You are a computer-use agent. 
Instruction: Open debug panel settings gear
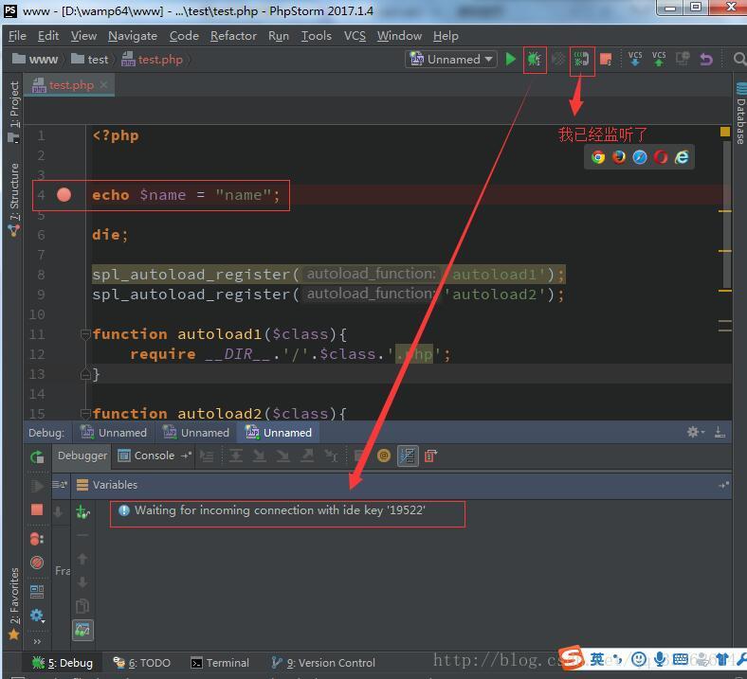[695, 432]
